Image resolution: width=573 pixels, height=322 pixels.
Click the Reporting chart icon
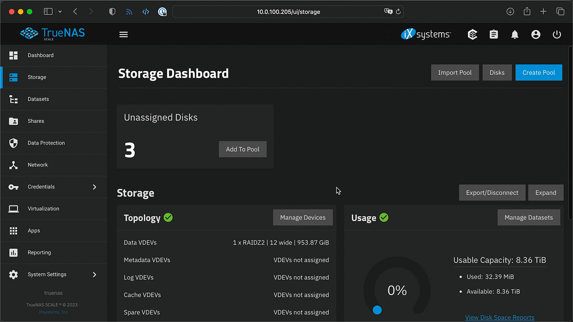pos(14,253)
